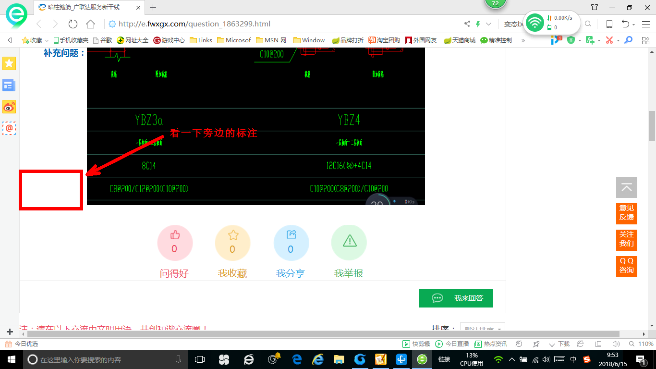The image size is (656, 369).
Task: Open 热点资讯 in status bar
Action: click(491, 344)
